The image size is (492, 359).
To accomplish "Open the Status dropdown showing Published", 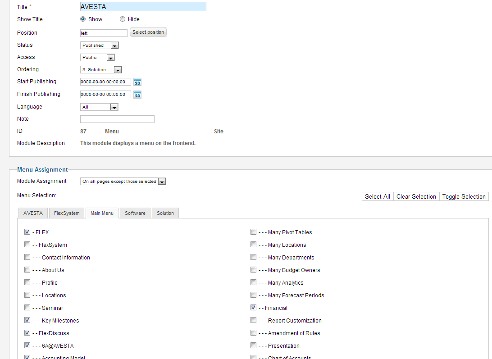I will [x=100, y=45].
